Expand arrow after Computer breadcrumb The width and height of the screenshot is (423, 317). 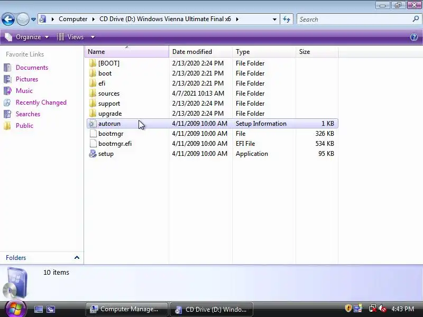(94, 19)
